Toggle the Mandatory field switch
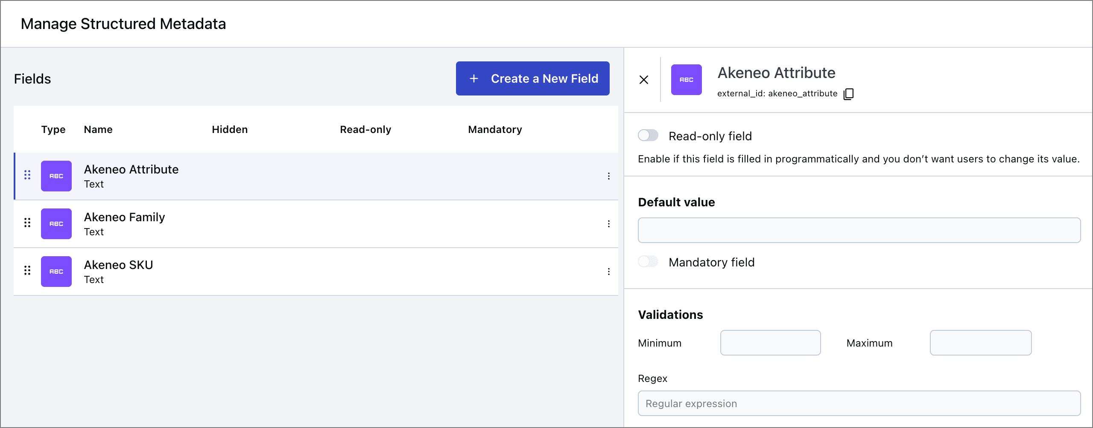This screenshot has height=428, width=1093. [x=648, y=262]
